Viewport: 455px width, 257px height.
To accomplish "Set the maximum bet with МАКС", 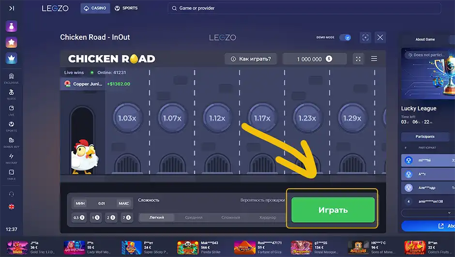I will [123, 203].
